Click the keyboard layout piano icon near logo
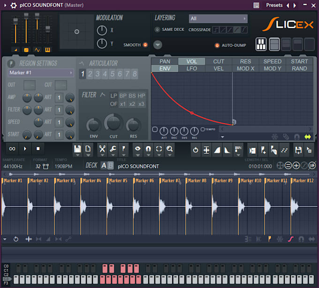 tap(261, 44)
